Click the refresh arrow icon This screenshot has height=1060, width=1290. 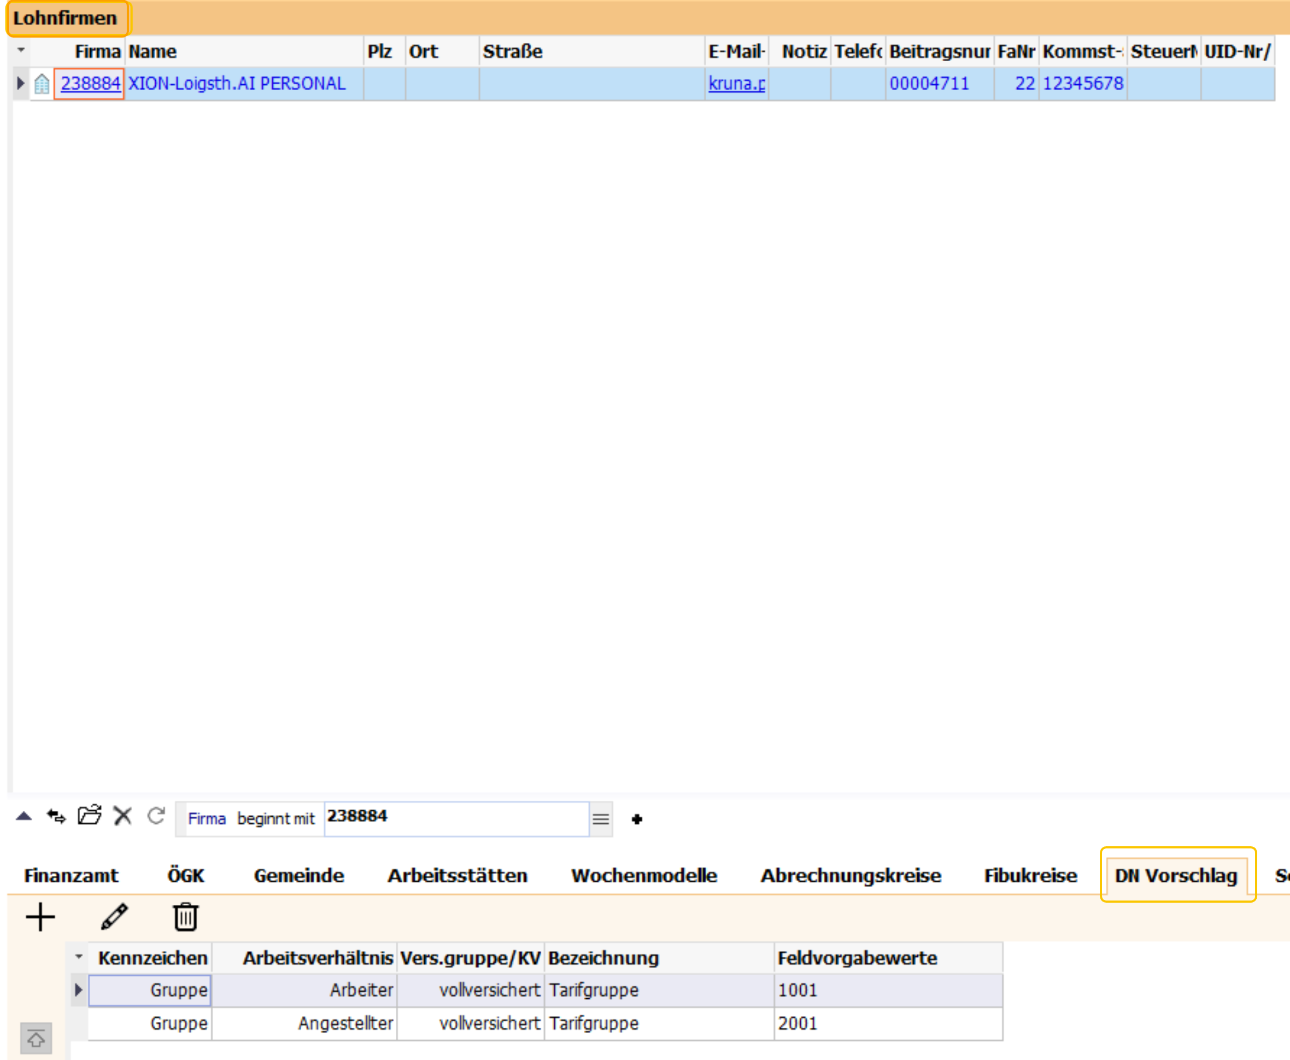156,816
